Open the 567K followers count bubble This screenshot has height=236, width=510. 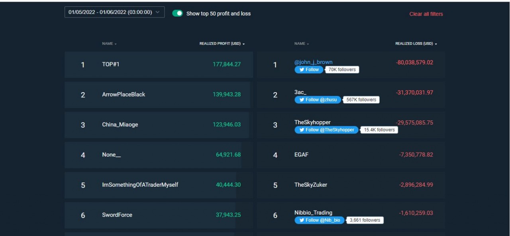pyautogui.click(x=361, y=100)
